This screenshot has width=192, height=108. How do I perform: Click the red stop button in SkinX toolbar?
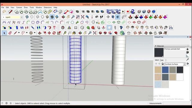click(x=128, y=12)
